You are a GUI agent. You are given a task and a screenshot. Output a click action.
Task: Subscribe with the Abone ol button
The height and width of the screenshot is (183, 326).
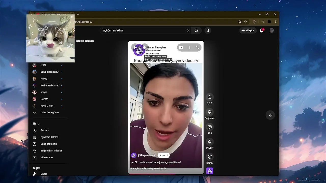(x=164, y=155)
